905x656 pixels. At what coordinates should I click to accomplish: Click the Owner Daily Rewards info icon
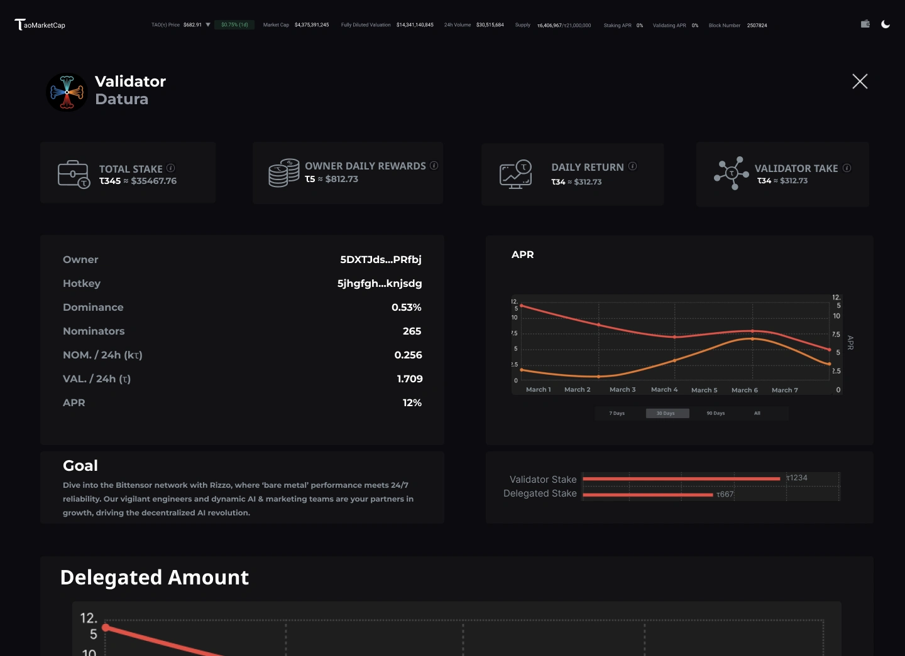pyautogui.click(x=434, y=165)
